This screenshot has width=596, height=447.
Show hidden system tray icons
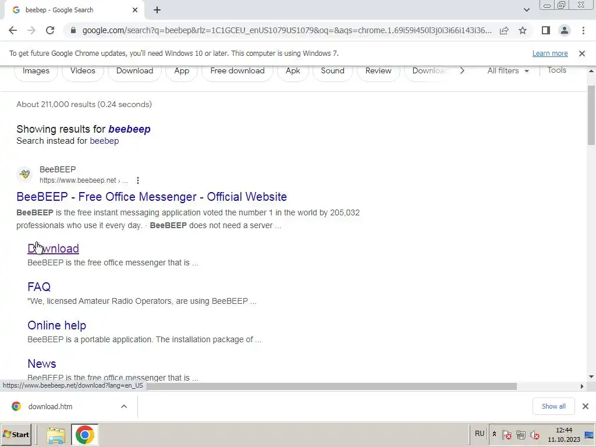tap(494, 434)
